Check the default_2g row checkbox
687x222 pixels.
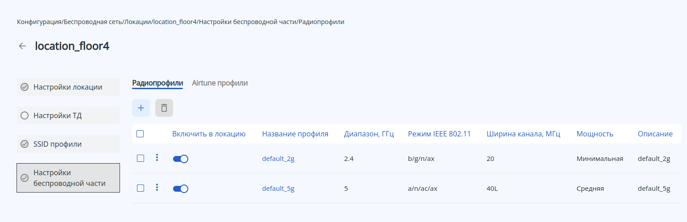[x=140, y=158]
